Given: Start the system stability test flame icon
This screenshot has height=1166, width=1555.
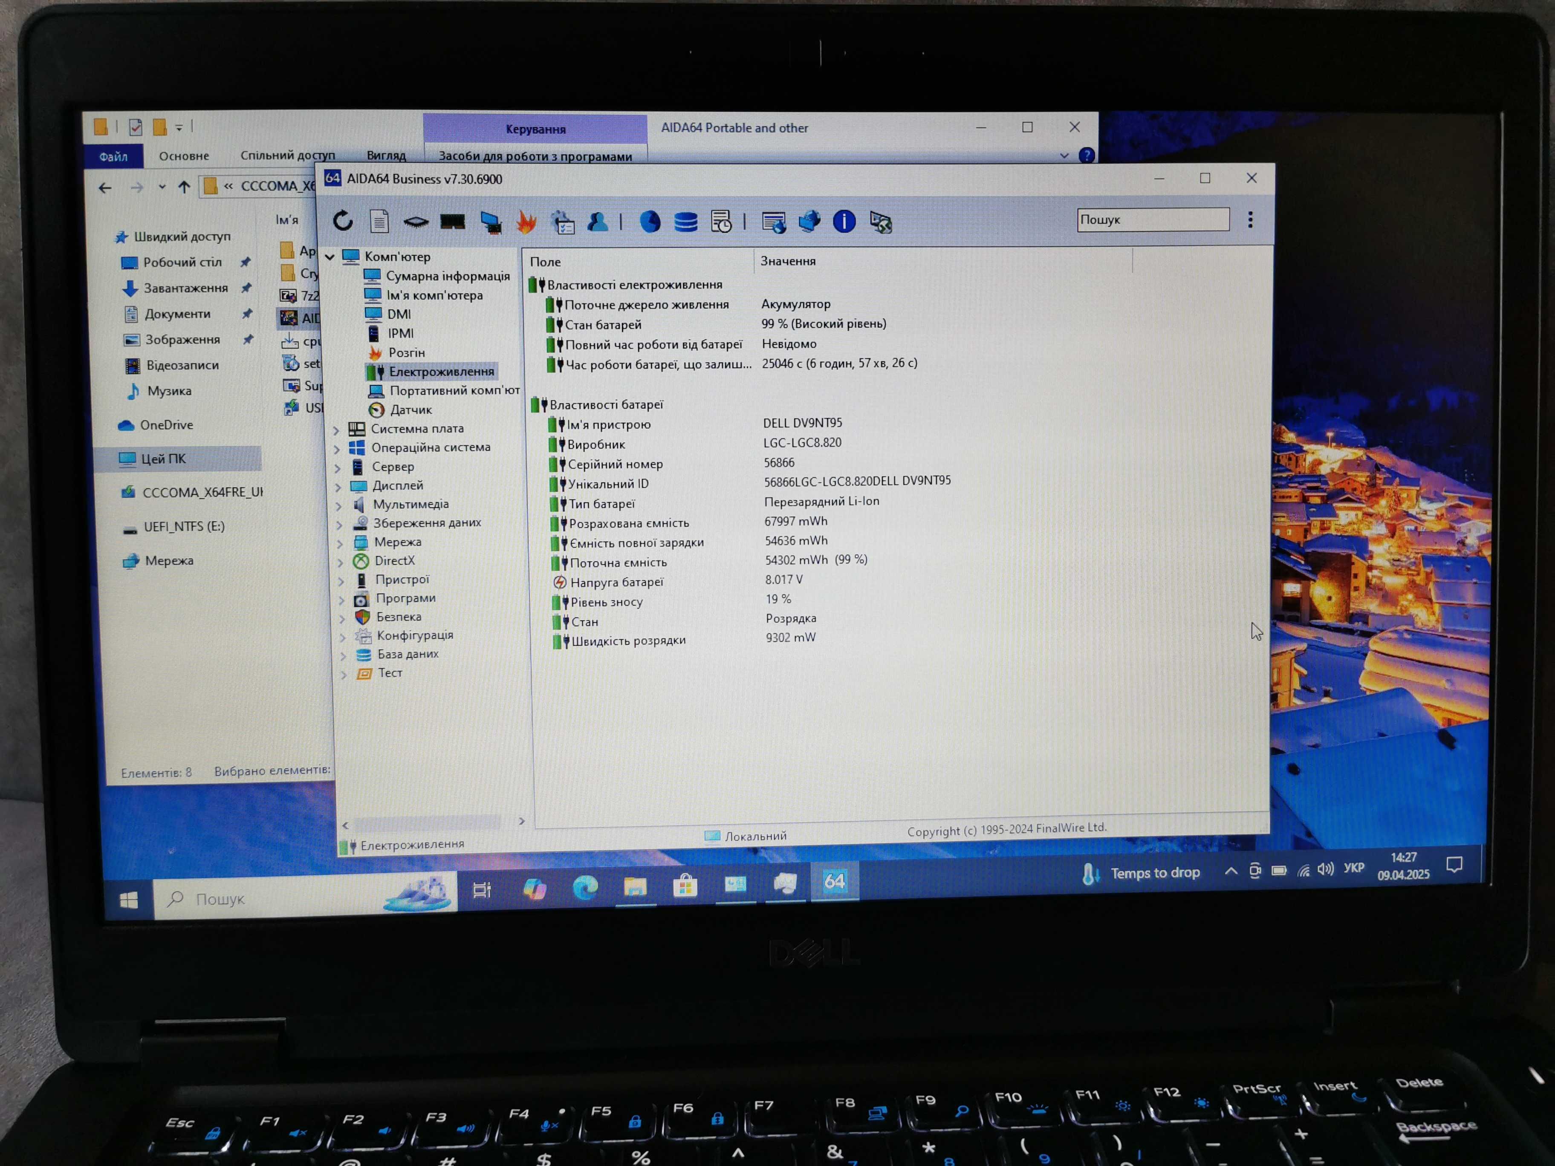Looking at the screenshot, I should coord(526,222).
